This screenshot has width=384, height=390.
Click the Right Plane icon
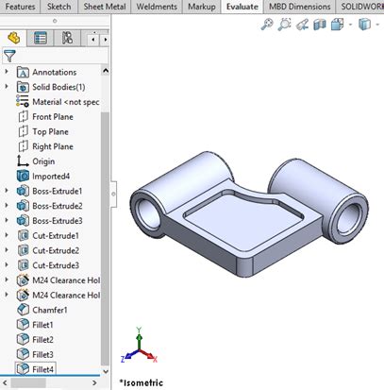[23, 146]
